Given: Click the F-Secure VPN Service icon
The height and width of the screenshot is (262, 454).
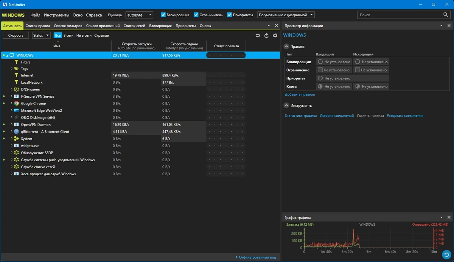Looking at the screenshot, I should tap(16, 97).
